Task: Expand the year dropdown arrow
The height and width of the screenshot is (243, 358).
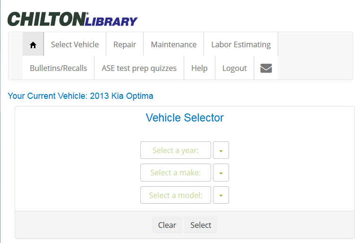Action: (221, 150)
